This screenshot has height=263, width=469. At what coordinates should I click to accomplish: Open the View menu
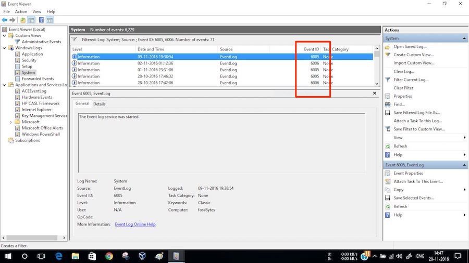pos(37,11)
